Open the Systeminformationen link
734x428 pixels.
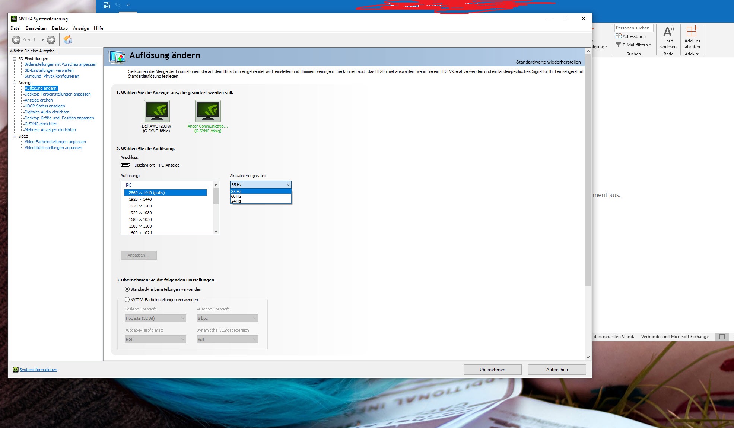(38, 370)
